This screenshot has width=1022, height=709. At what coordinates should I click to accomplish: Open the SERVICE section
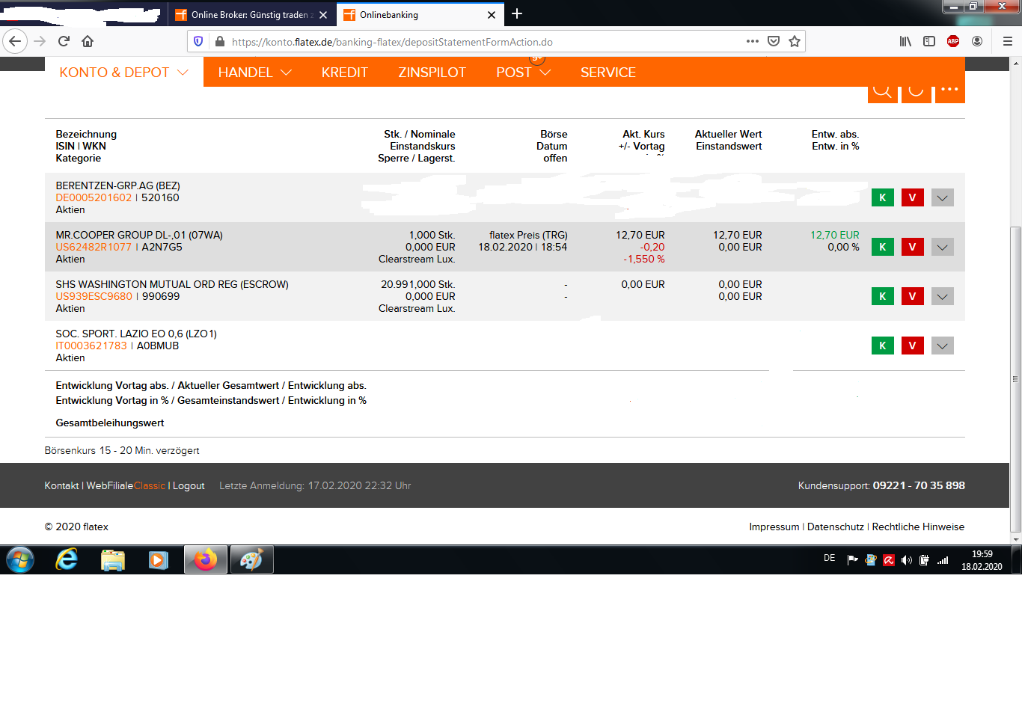tap(608, 73)
